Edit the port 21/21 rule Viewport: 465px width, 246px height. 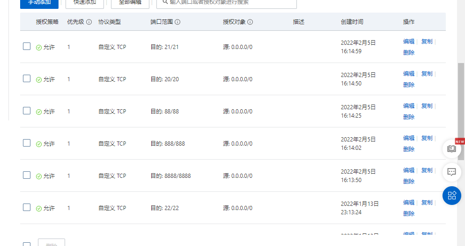click(409, 42)
